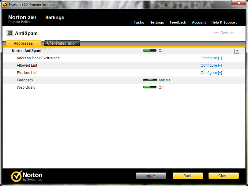Screen dimensions: 248x186
Task: Open the Account menu
Action: 199,22
